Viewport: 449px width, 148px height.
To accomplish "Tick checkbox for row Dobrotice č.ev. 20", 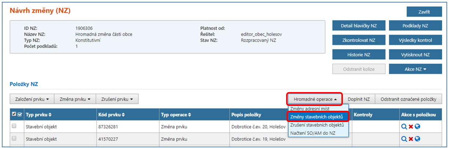I will 14,126.
